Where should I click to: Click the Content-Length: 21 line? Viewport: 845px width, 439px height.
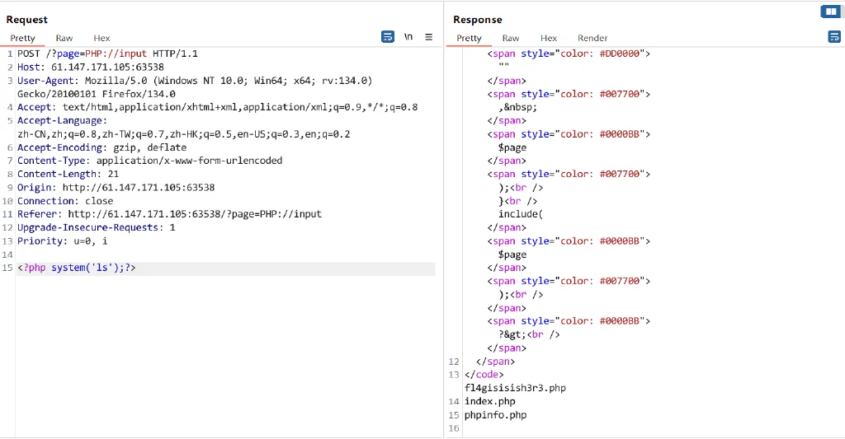68,174
